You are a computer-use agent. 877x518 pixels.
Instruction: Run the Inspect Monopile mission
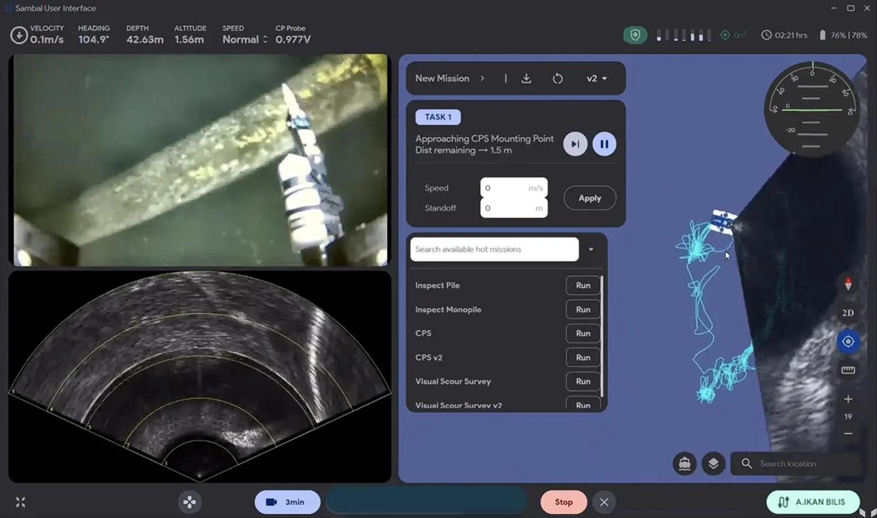pos(583,309)
